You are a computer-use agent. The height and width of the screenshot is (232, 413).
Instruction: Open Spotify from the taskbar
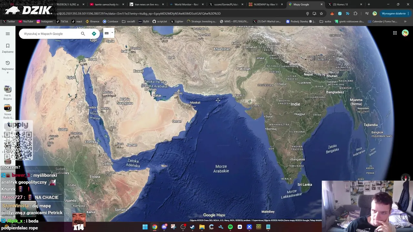(x=230, y=227)
